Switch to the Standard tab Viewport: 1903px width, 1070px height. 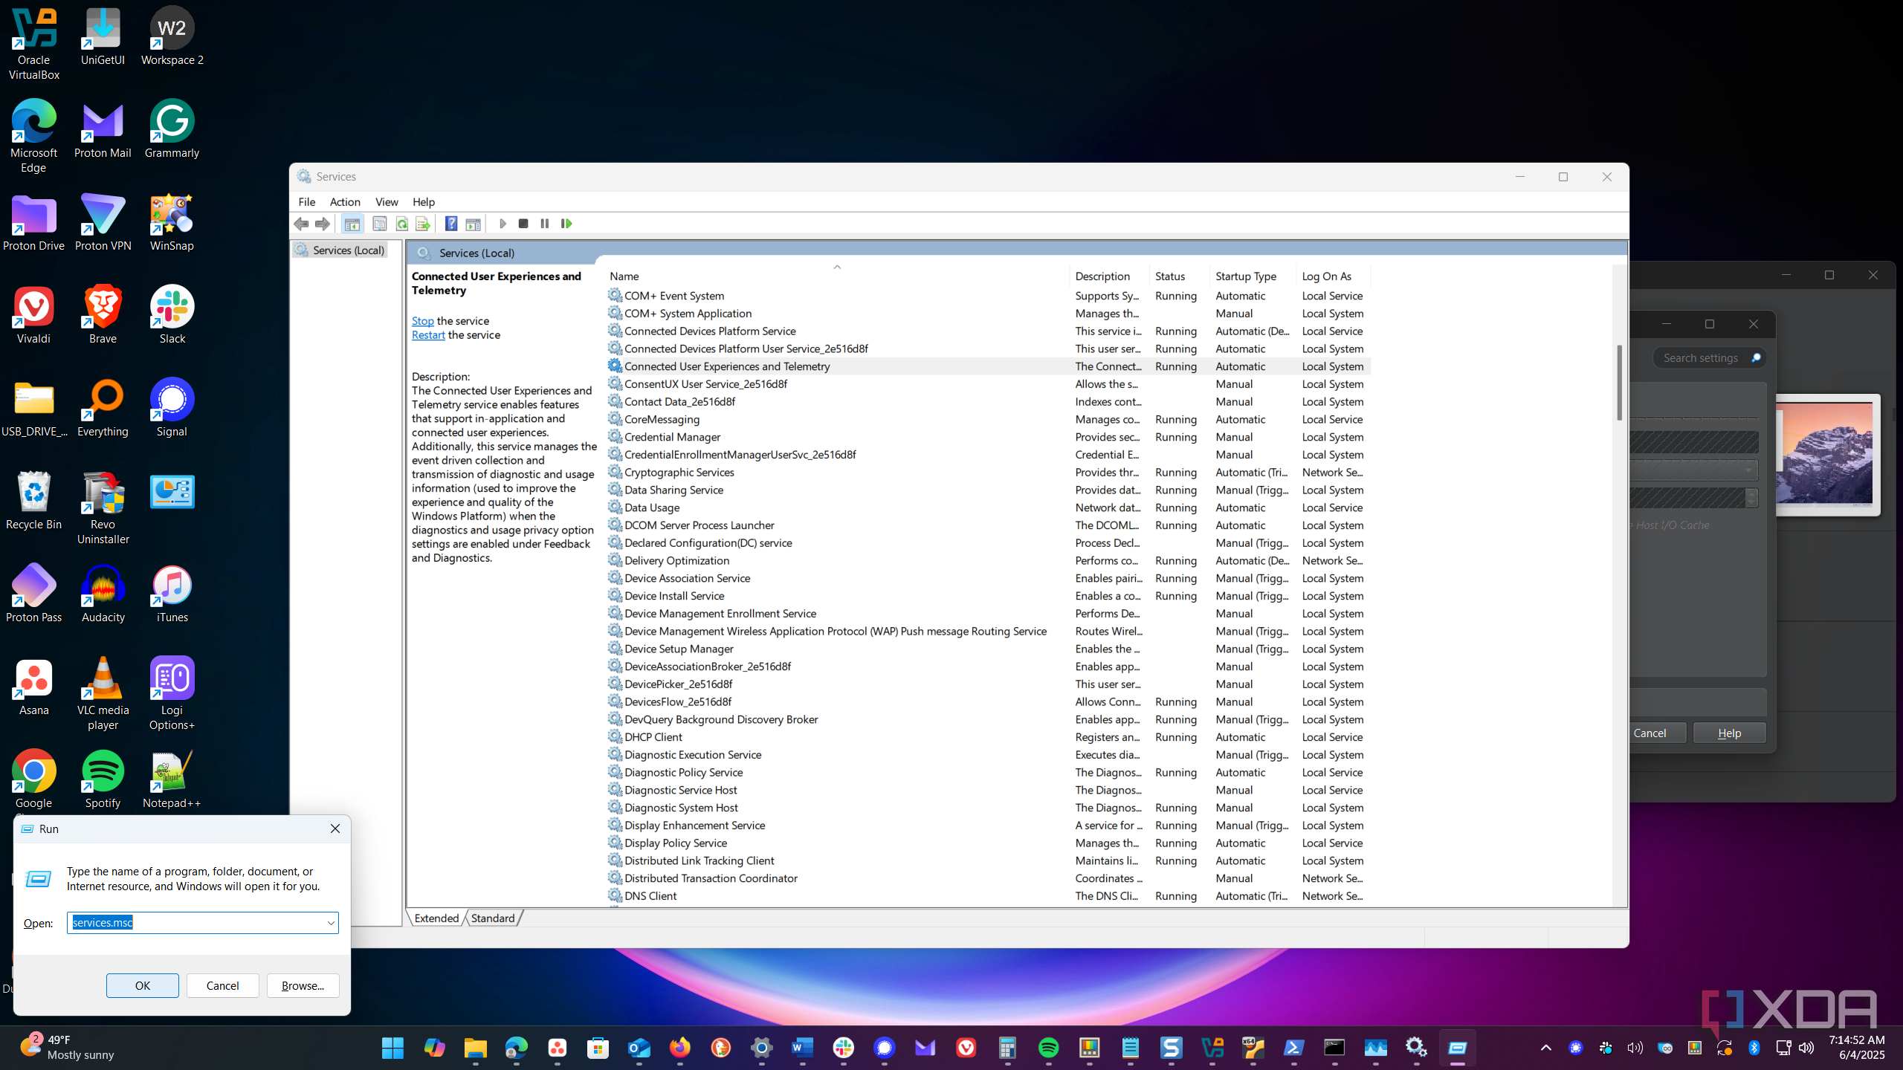(x=492, y=918)
